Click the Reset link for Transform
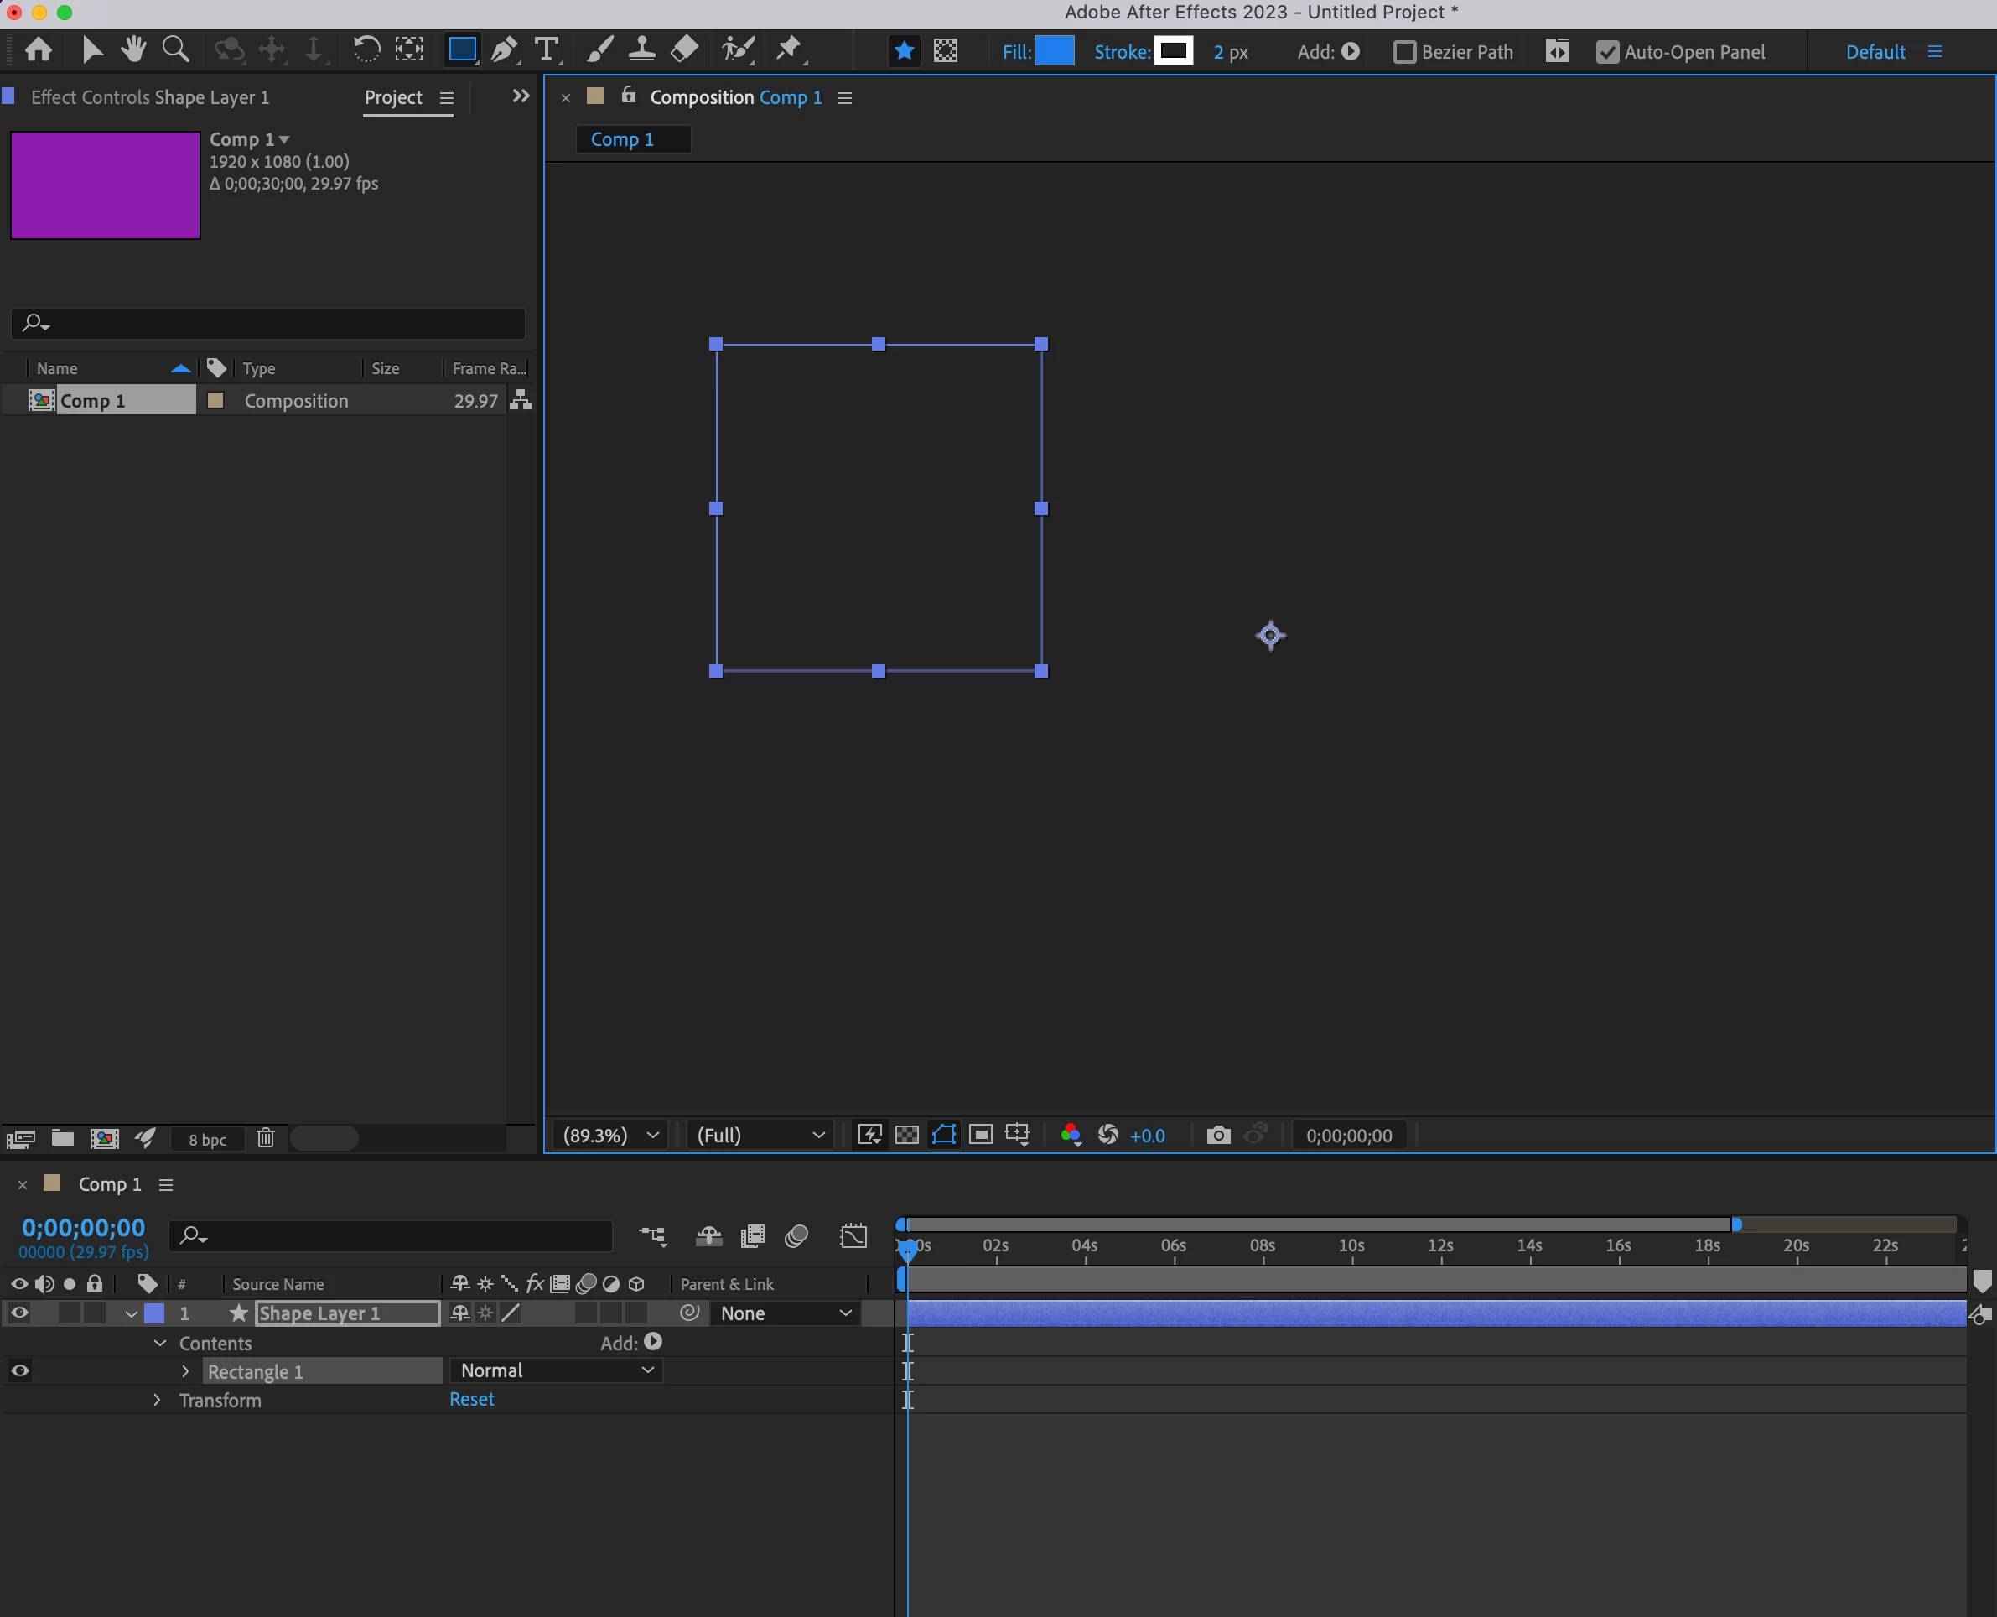Viewport: 1997px width, 1617px height. click(471, 1399)
